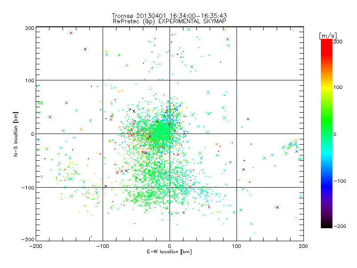
Task: Click the E-W location [km] axis label
Action: pyautogui.click(x=169, y=252)
